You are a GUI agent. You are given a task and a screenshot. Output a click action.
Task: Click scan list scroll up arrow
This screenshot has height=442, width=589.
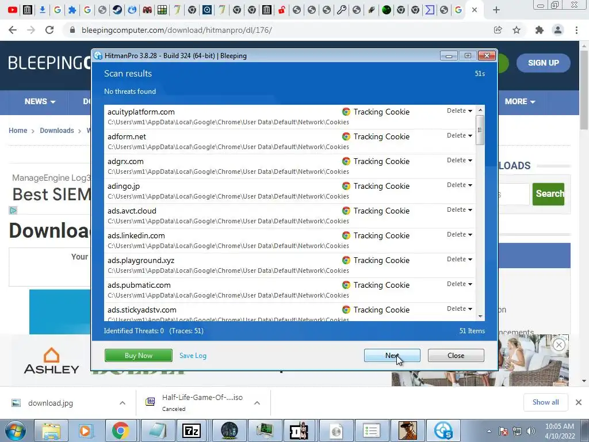[x=480, y=110]
